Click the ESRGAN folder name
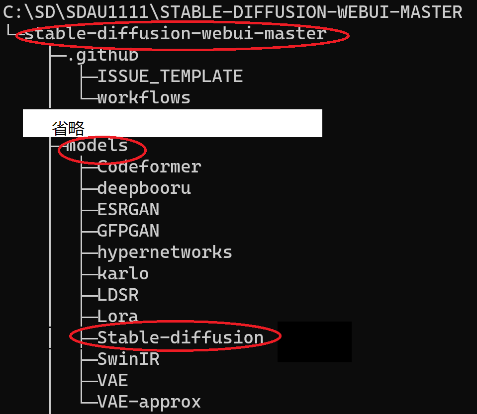The width and height of the screenshot is (477, 414). click(x=128, y=209)
